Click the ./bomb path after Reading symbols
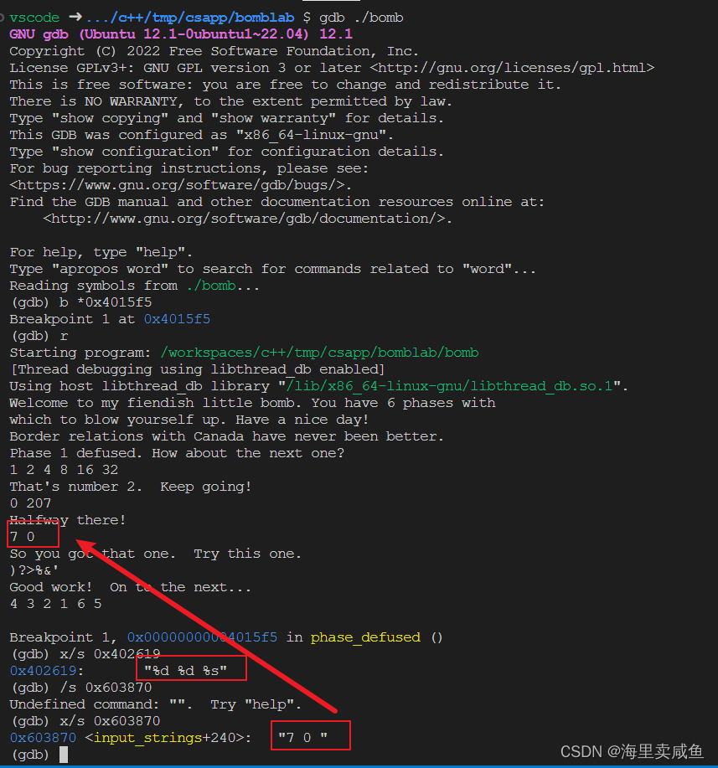This screenshot has width=718, height=768. [x=211, y=286]
